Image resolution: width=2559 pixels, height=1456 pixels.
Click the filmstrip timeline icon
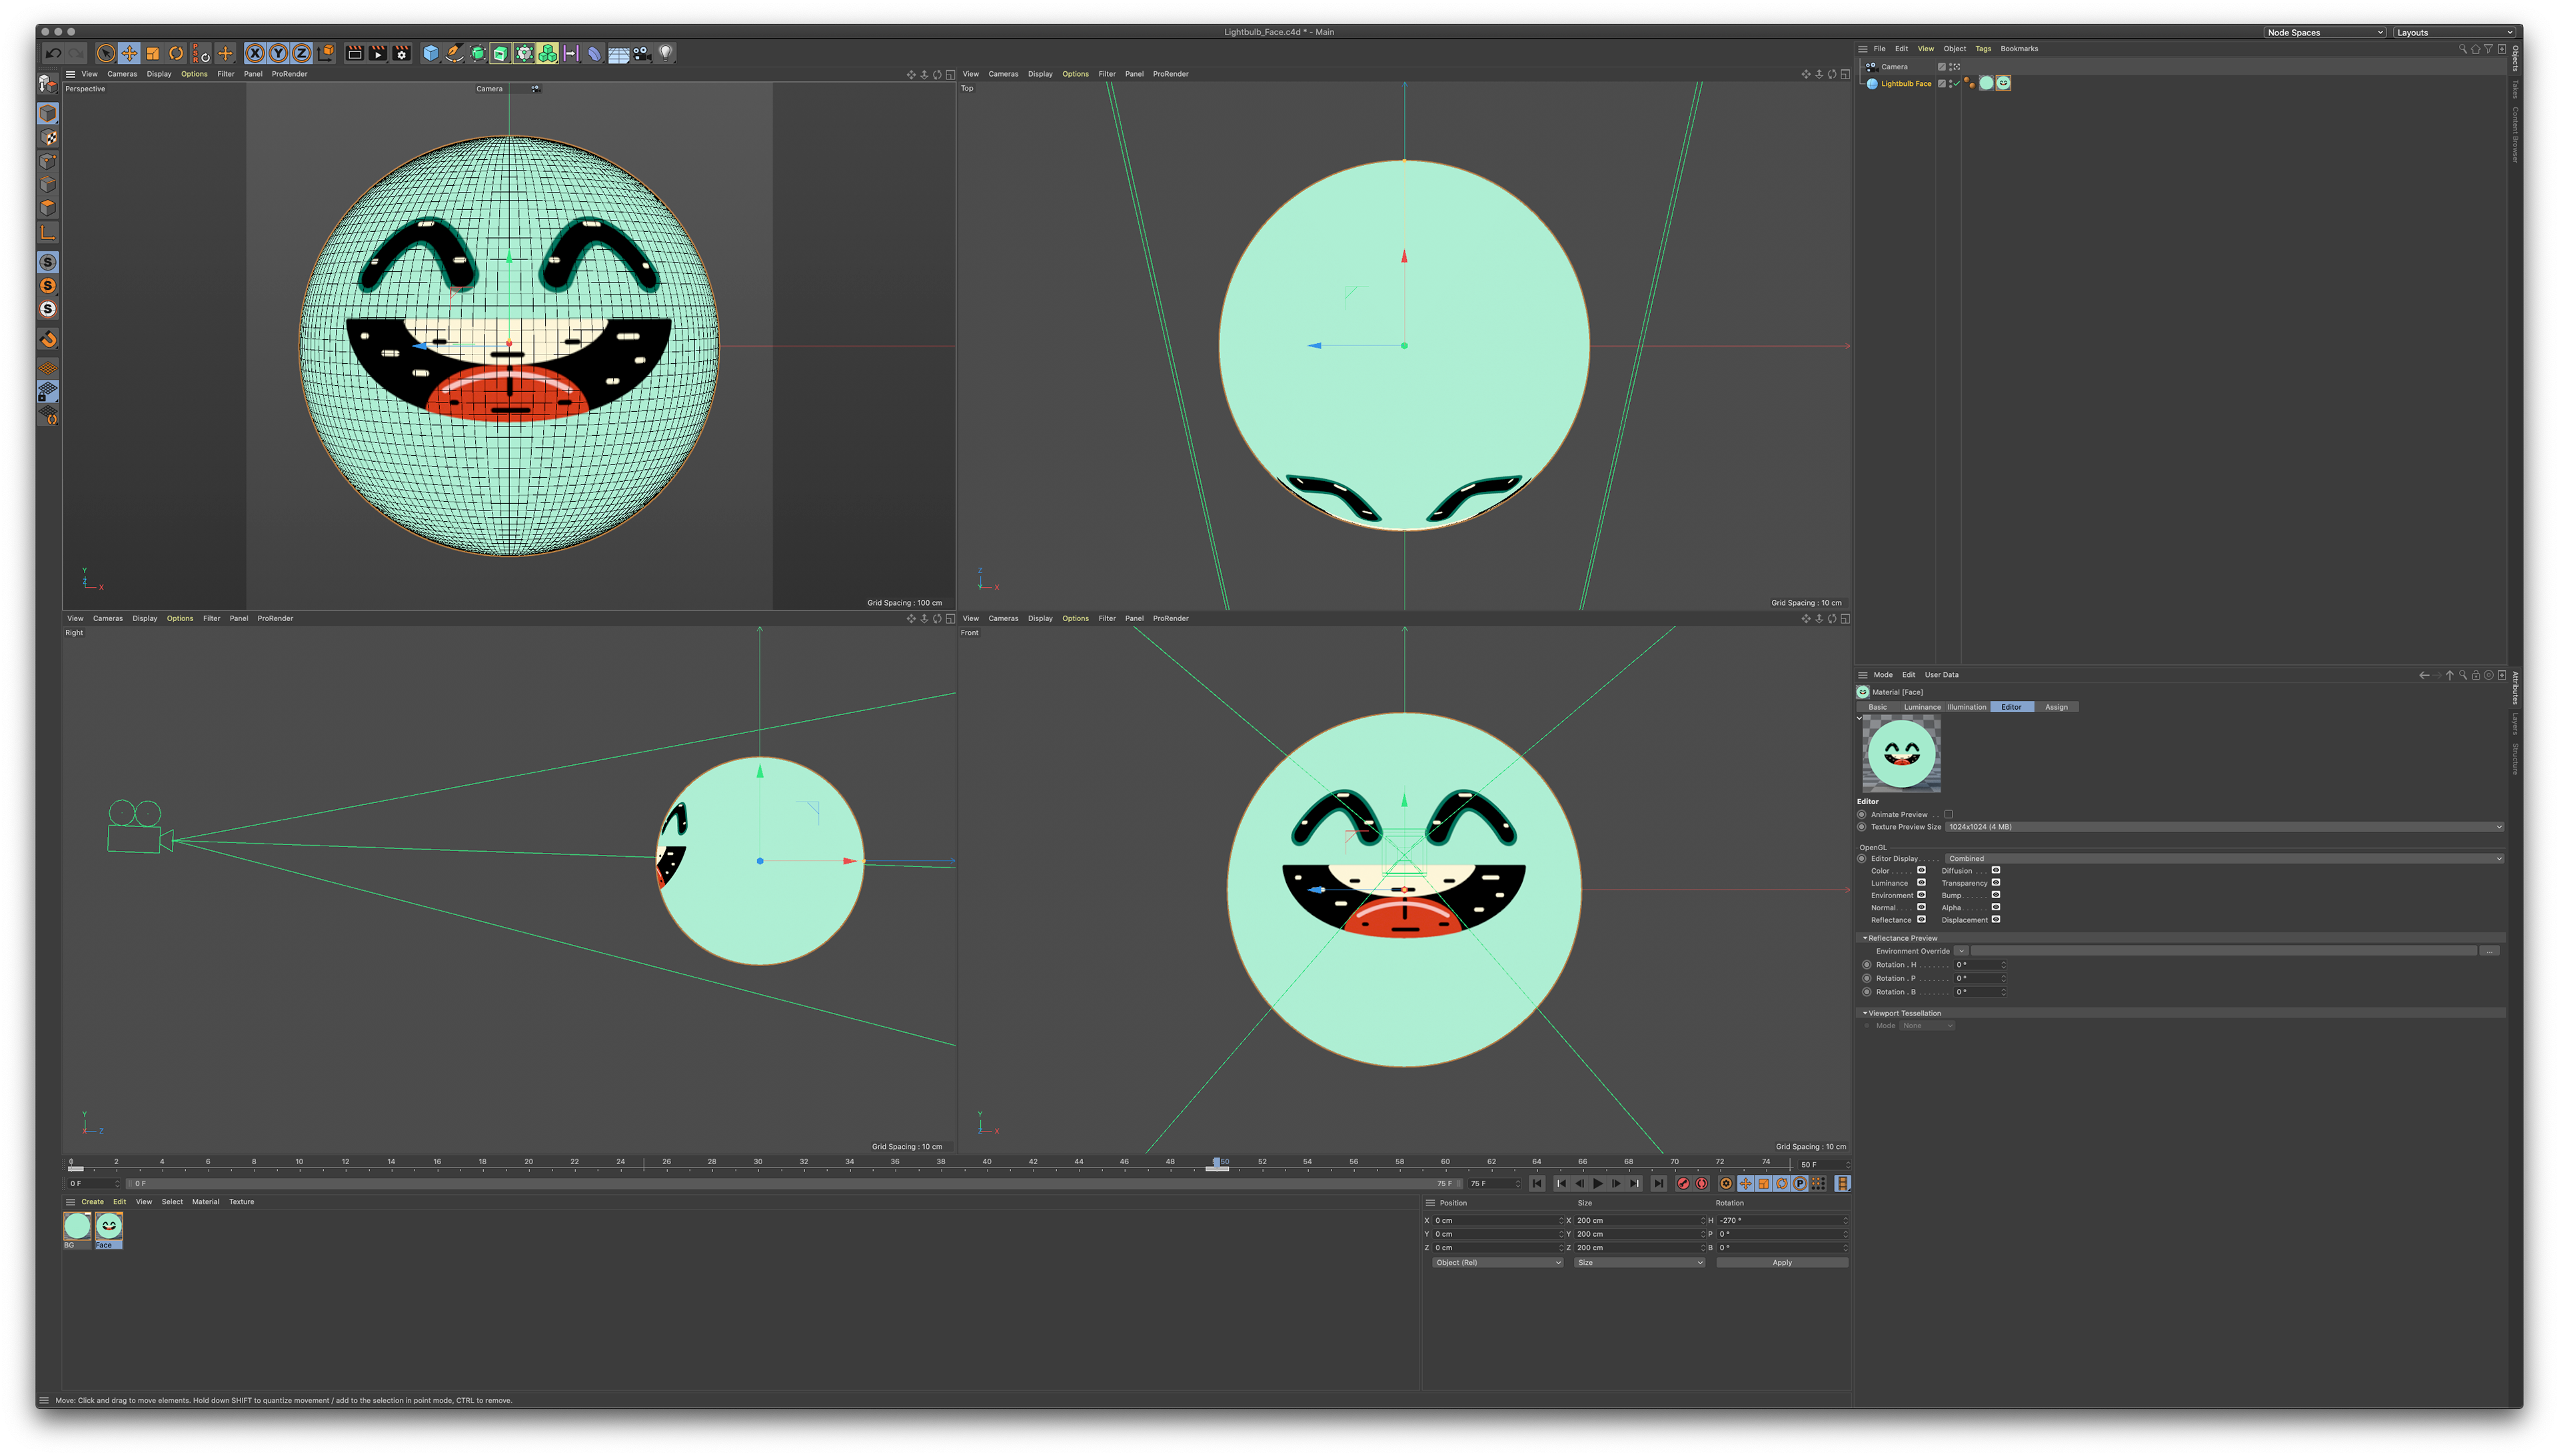tap(1842, 1183)
